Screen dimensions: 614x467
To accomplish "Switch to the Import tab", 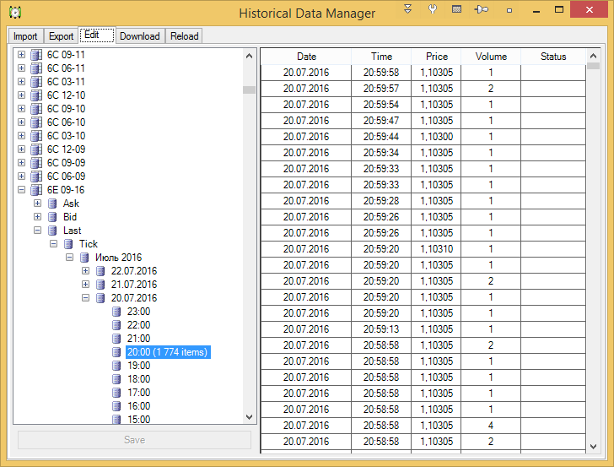I will [25, 36].
